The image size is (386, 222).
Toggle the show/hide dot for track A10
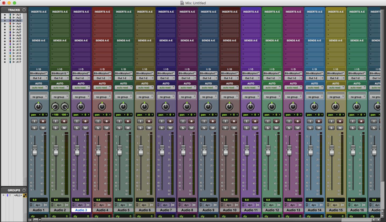point(5,41)
